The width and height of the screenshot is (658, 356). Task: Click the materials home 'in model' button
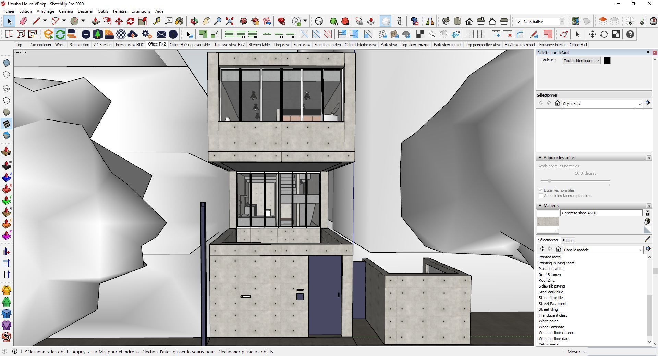click(558, 249)
